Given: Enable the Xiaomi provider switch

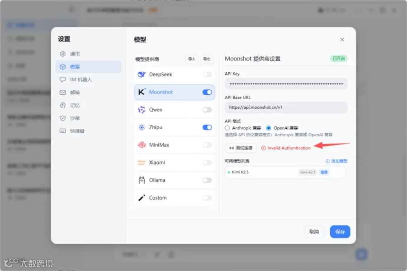Looking at the screenshot, I should click(207, 163).
